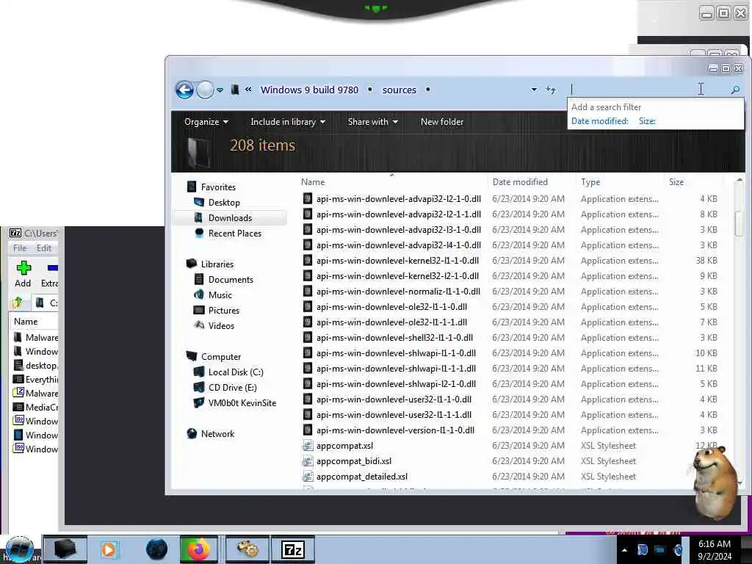The height and width of the screenshot is (564, 752).
Task: Click the 7z taskbar button
Action: [293, 549]
